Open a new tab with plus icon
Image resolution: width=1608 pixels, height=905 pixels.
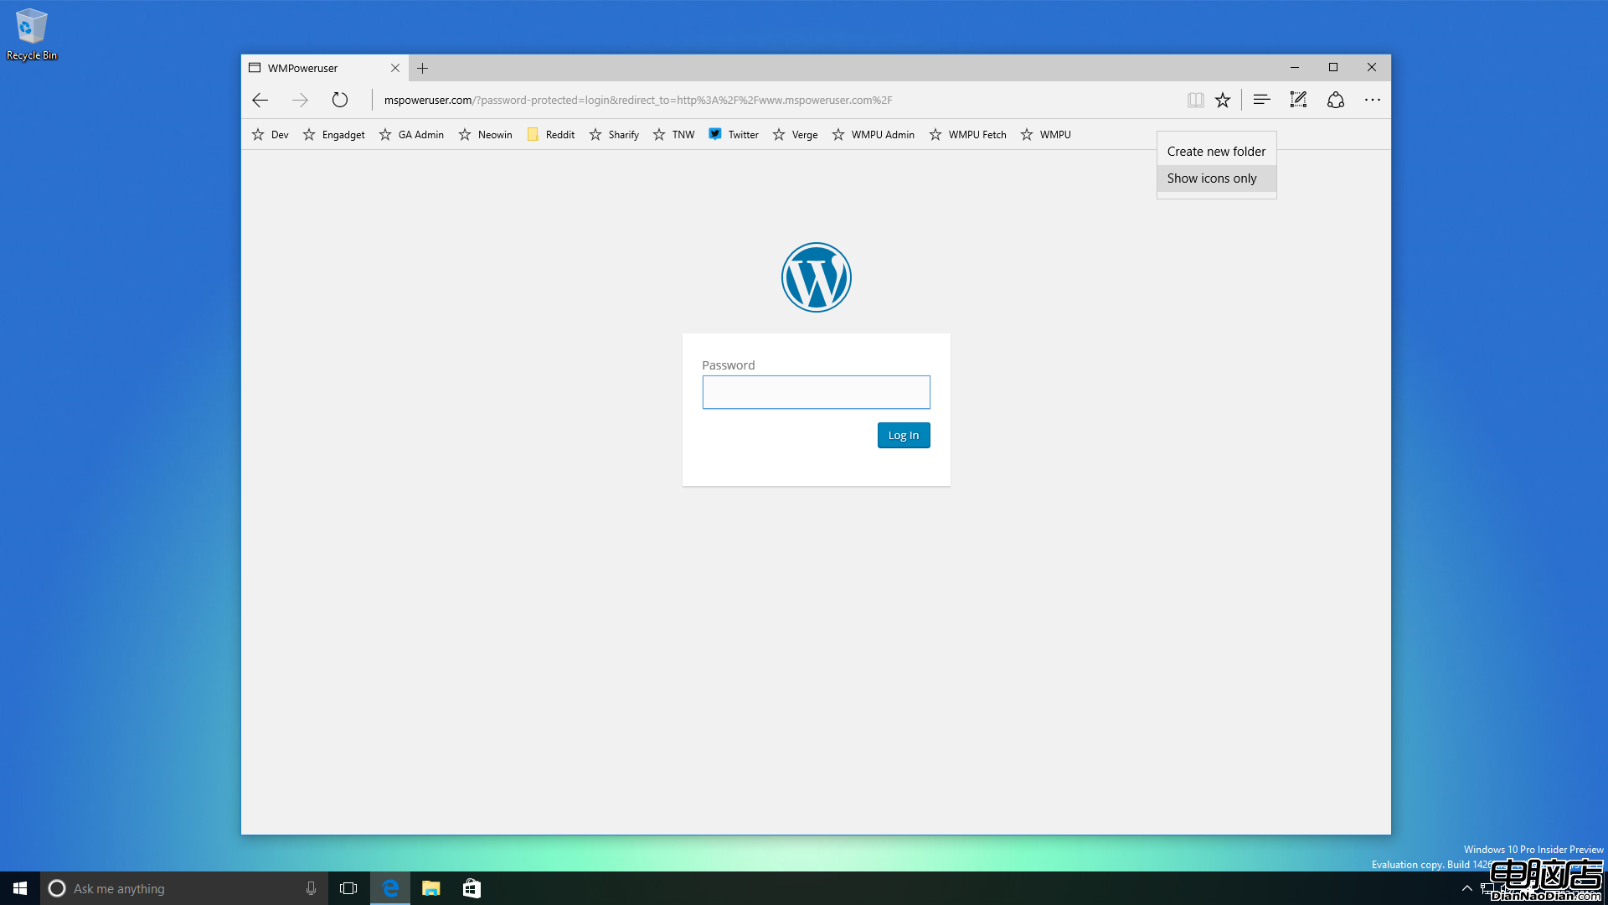pyautogui.click(x=423, y=68)
